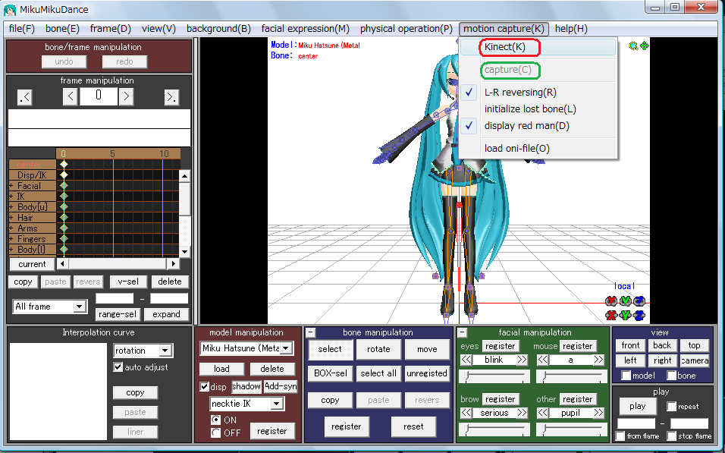
Task: Click the v-sel button
Action: point(128,282)
